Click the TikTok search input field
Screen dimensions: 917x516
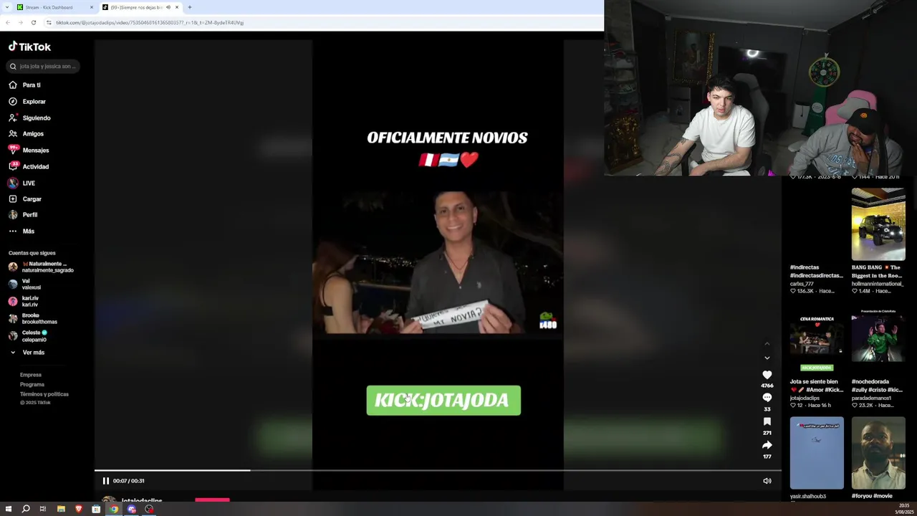[x=44, y=66]
